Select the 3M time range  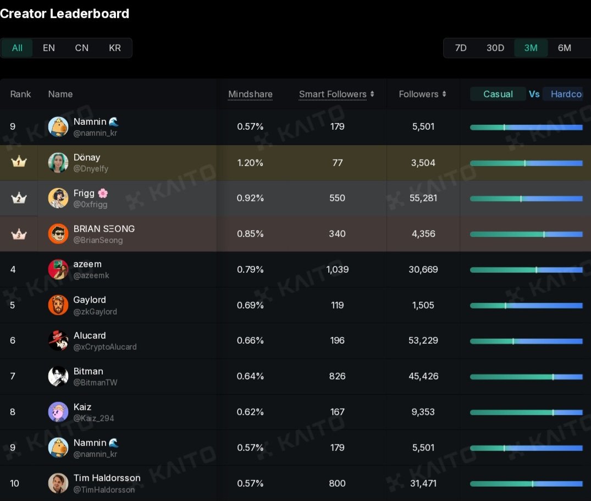point(531,48)
